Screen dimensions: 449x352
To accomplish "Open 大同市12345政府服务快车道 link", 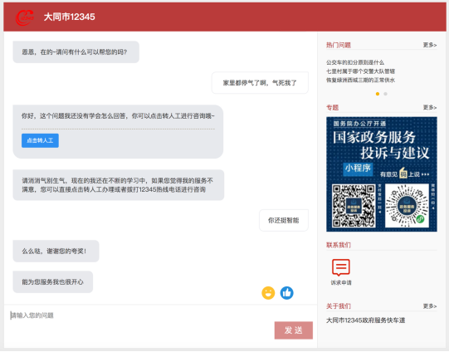I will pos(366,320).
